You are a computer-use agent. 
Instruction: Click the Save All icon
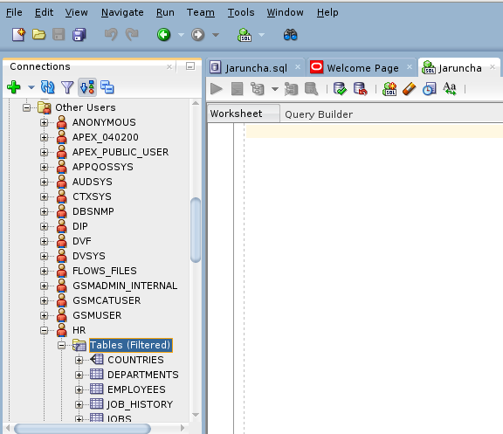coord(79,35)
